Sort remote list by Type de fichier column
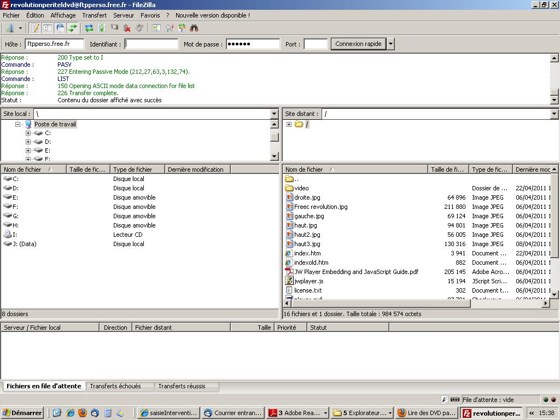The image size is (560, 420). 491,170
